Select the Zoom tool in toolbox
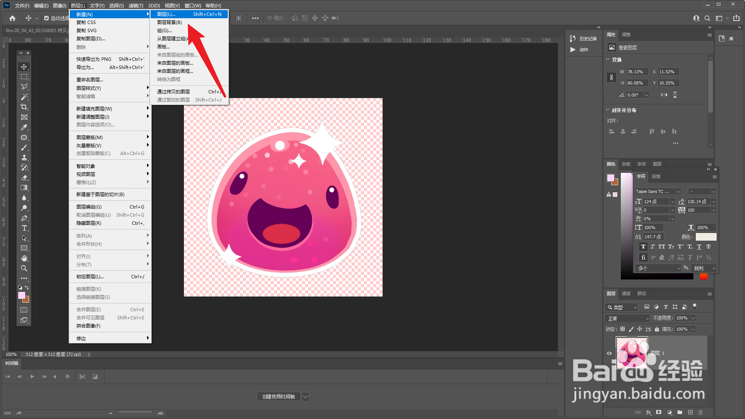Image resolution: width=745 pixels, height=419 pixels. (x=24, y=268)
